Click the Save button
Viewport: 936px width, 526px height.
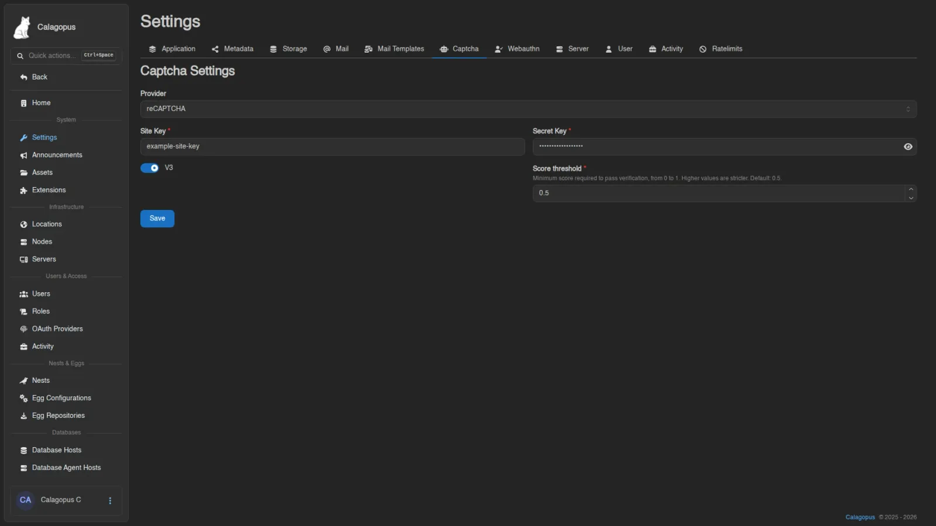pos(157,219)
